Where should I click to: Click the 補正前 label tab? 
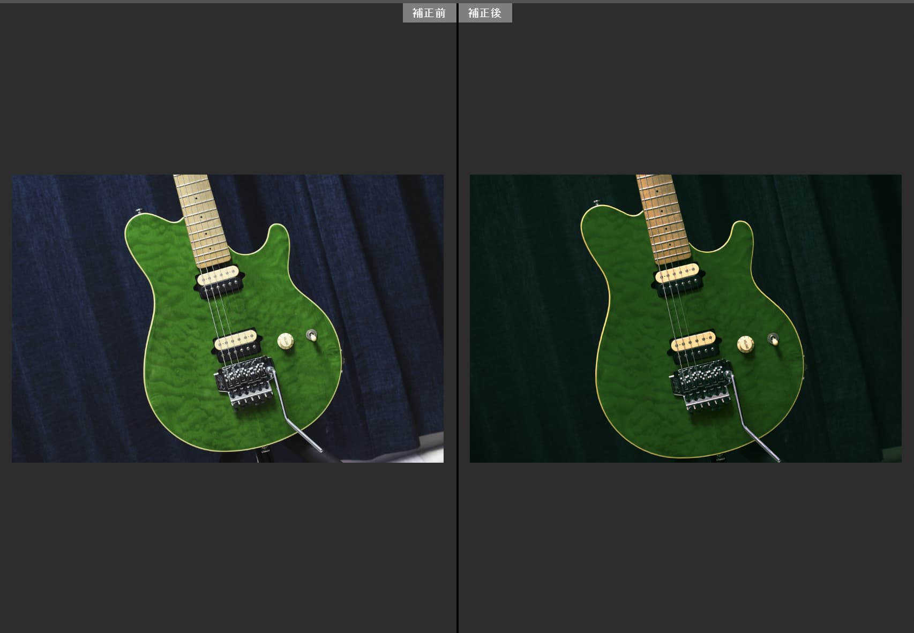click(x=429, y=13)
